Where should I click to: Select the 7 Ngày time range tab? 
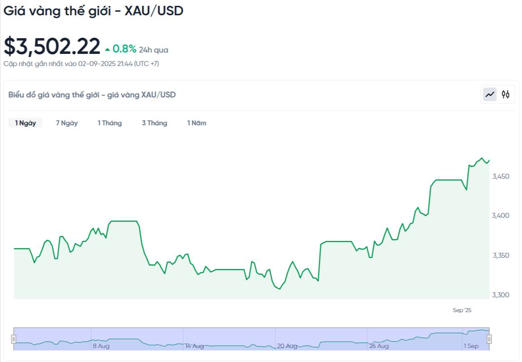pos(66,123)
